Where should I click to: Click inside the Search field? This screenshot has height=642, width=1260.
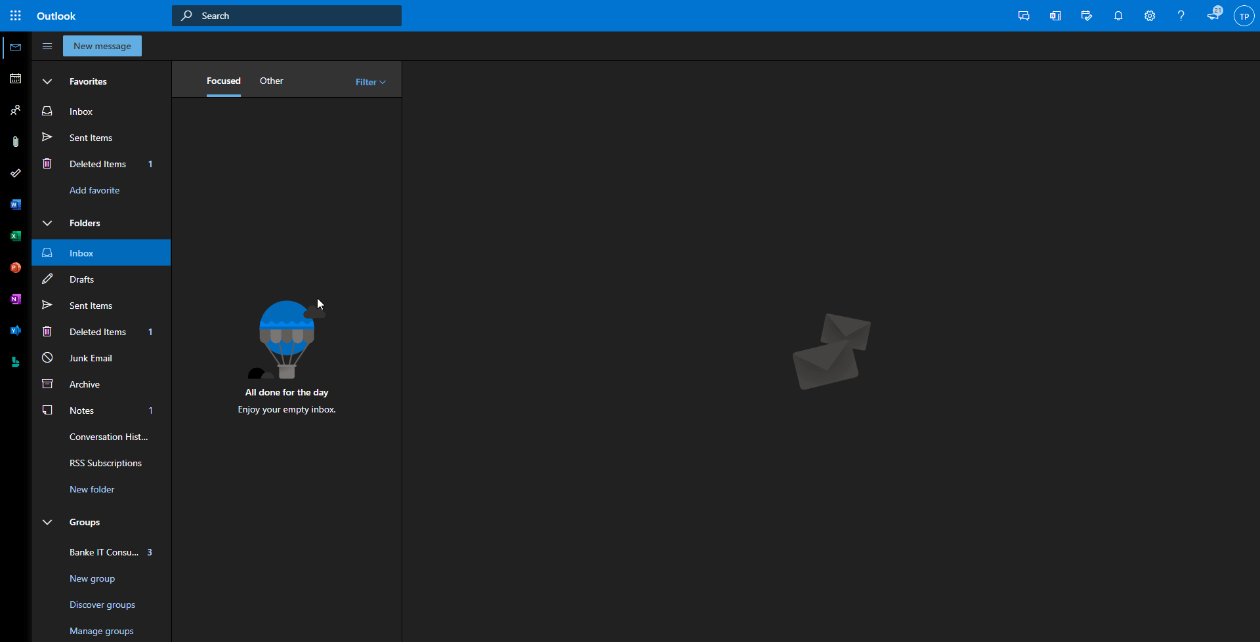[286, 15]
